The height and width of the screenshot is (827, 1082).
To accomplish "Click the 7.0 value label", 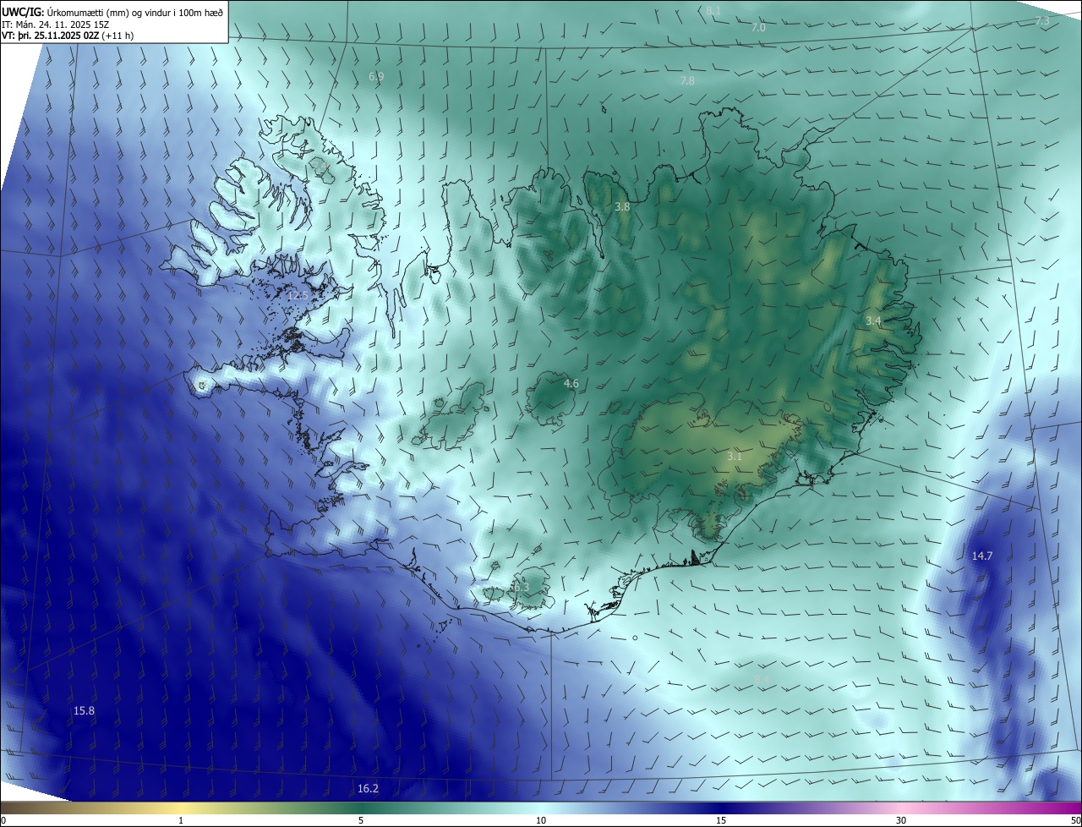I will point(758,28).
